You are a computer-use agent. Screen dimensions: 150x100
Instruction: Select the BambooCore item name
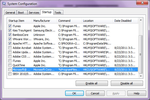pyautogui.click(x=21, y=35)
